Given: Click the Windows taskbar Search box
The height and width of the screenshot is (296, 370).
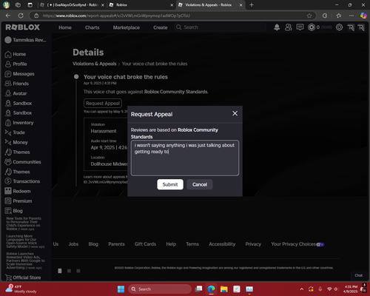Looking at the screenshot, I should tap(160, 289).
